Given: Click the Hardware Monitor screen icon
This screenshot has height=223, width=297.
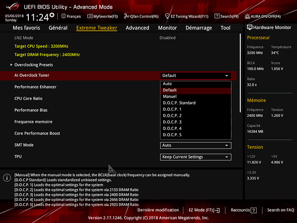Looking at the screenshot, I should [249, 27].
